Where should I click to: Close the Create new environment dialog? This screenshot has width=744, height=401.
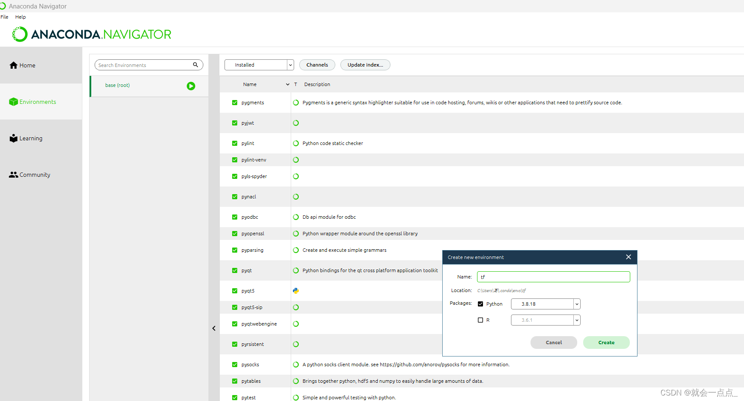point(629,257)
